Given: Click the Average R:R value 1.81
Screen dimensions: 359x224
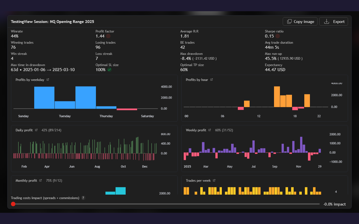Looking at the screenshot, I should coord(185,36).
